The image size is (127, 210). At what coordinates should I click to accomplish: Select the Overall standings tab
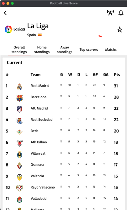[x=19, y=49]
